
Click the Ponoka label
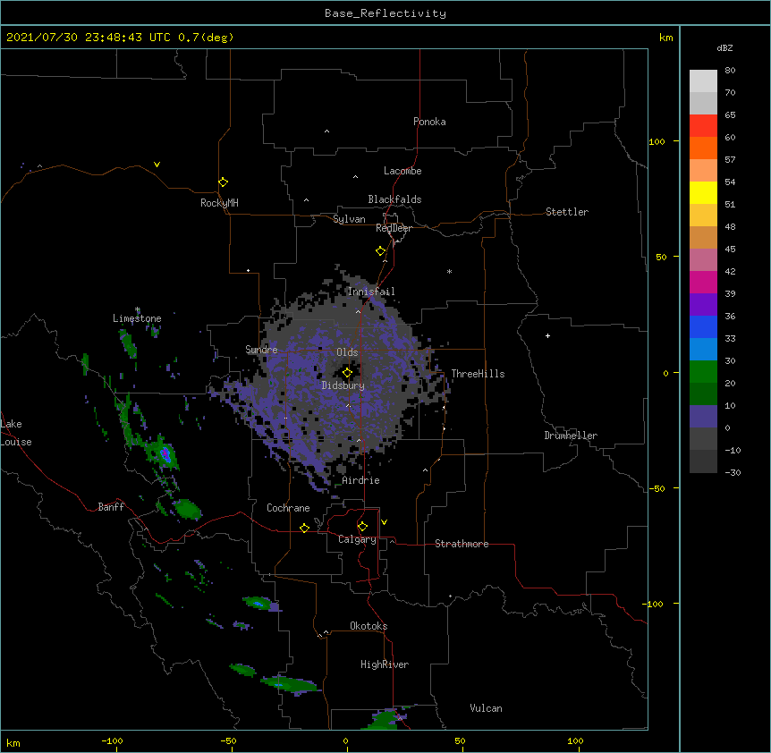click(429, 122)
